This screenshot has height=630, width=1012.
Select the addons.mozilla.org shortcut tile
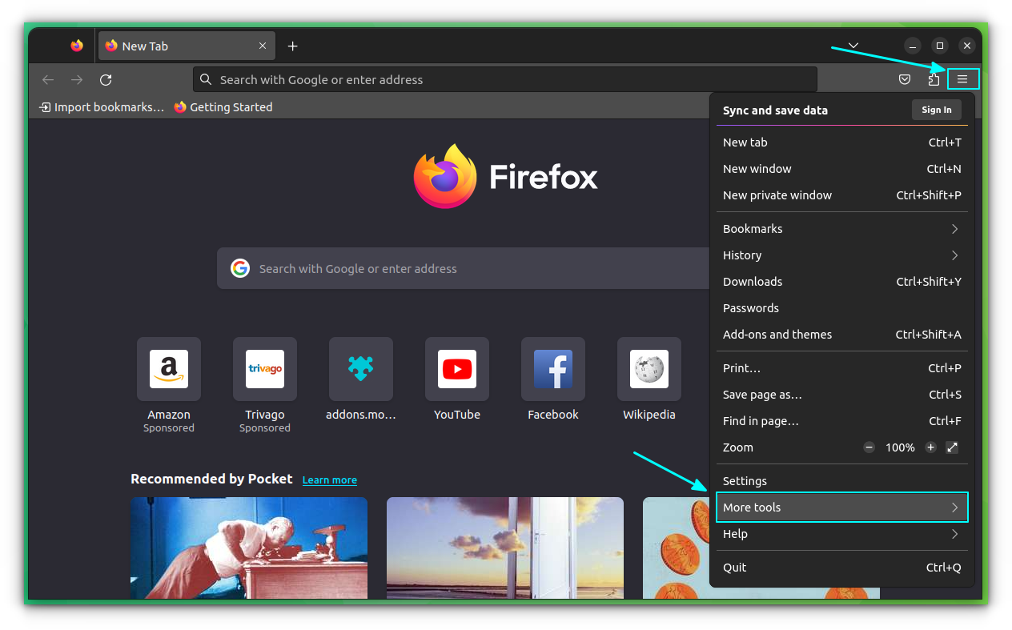click(x=360, y=369)
